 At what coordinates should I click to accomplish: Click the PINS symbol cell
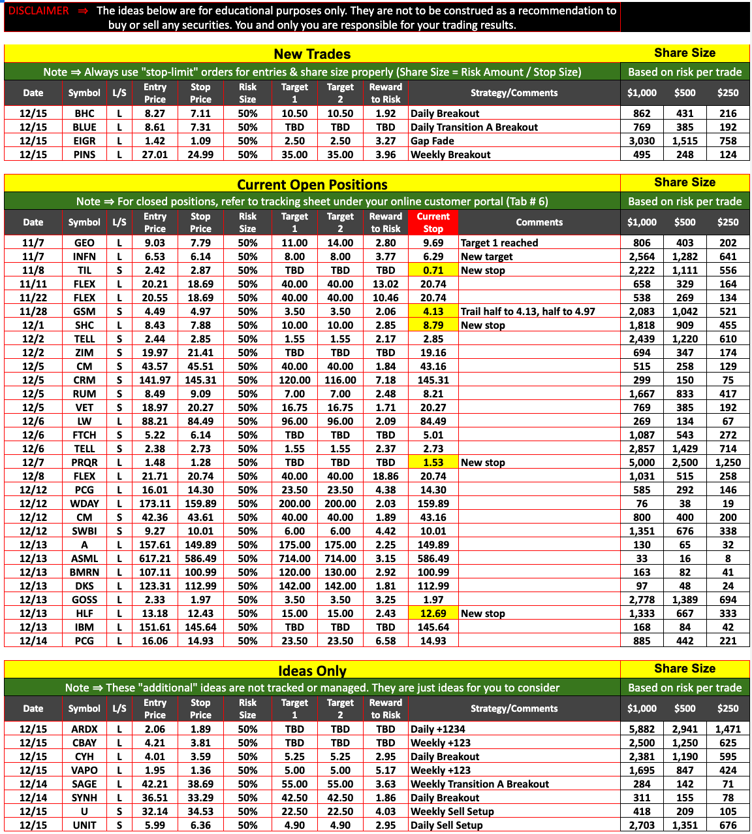pos(84,154)
